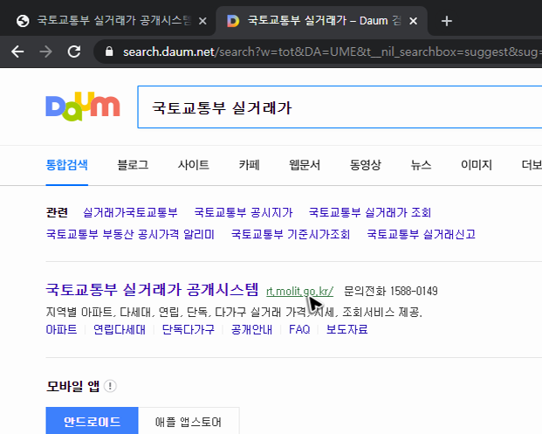Open the 동영상 search tab
The image size is (542, 434).
pyautogui.click(x=366, y=165)
